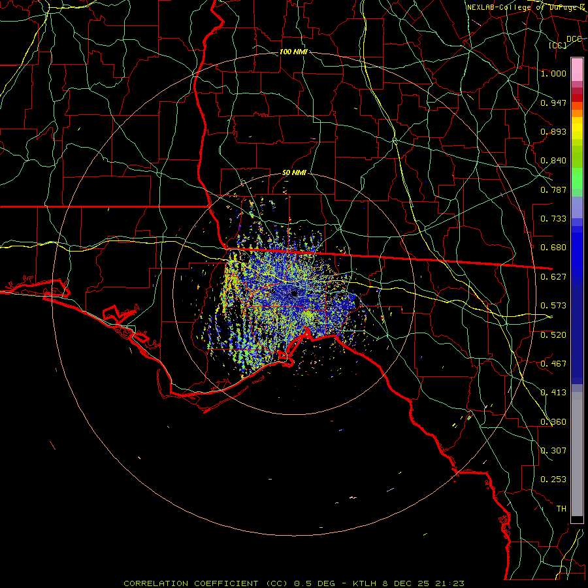Click the TH label near colorbar bottom
This screenshot has height=588, width=588.
[561, 509]
